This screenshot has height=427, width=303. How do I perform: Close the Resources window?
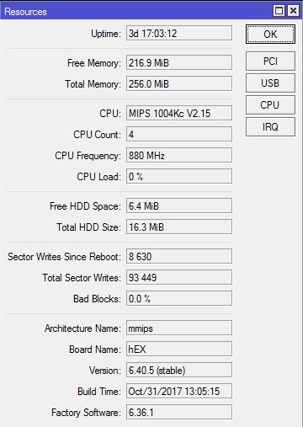[293, 11]
